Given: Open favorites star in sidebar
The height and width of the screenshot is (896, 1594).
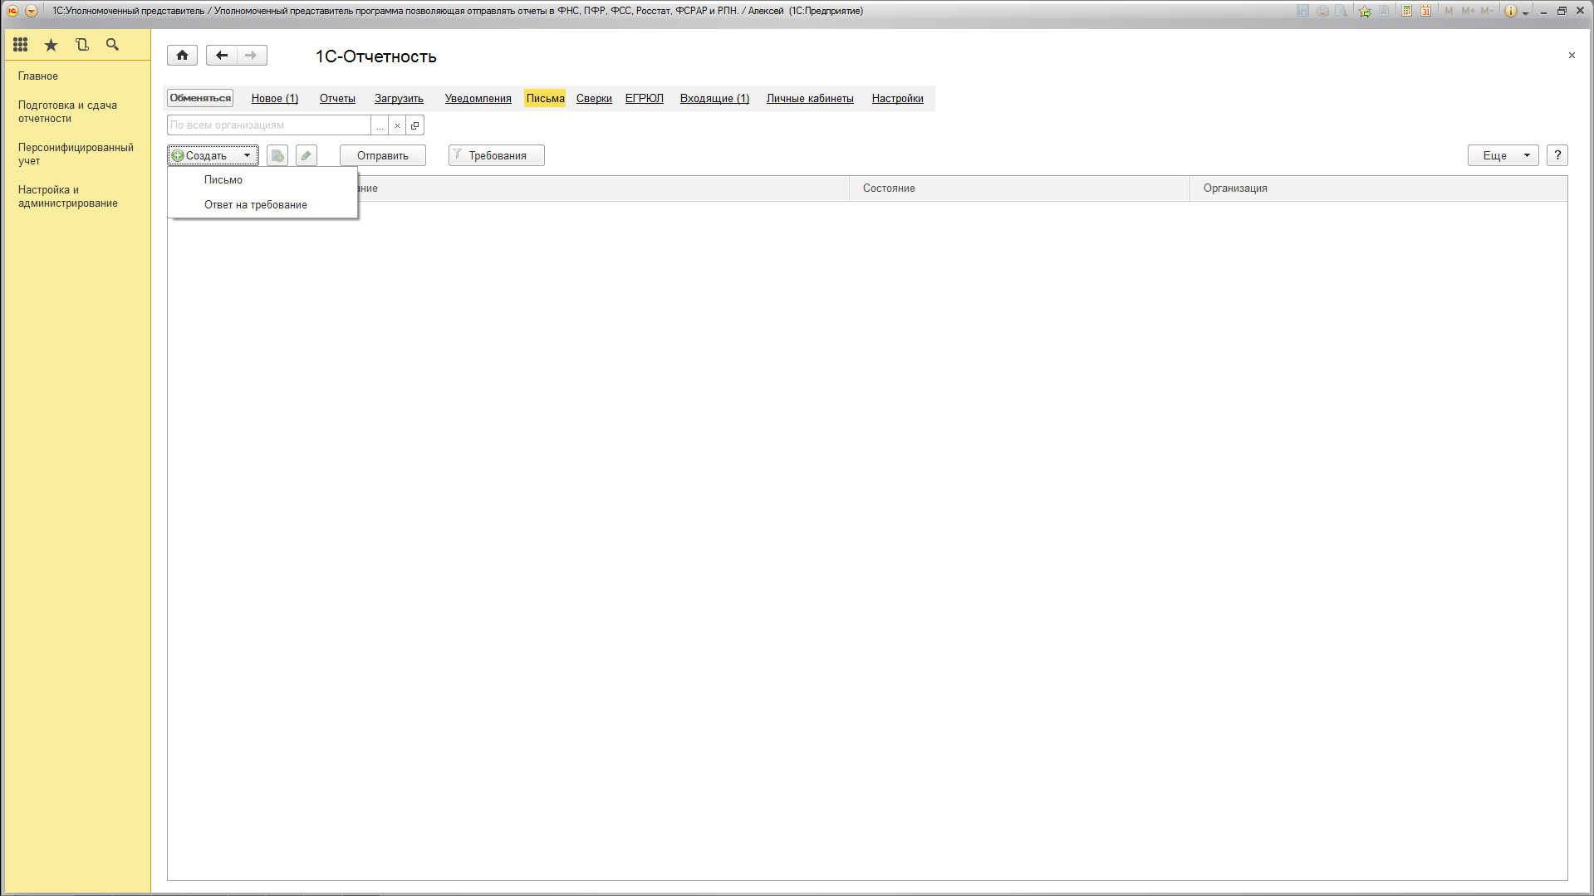Looking at the screenshot, I should pos(51,45).
